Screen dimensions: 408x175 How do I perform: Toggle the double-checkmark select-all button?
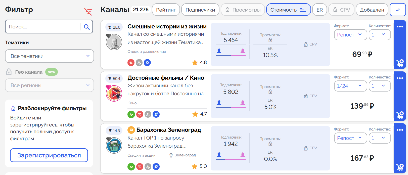398,10
